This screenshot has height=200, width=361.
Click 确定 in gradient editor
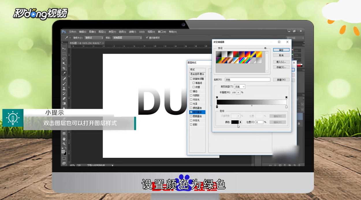(x=281, y=50)
